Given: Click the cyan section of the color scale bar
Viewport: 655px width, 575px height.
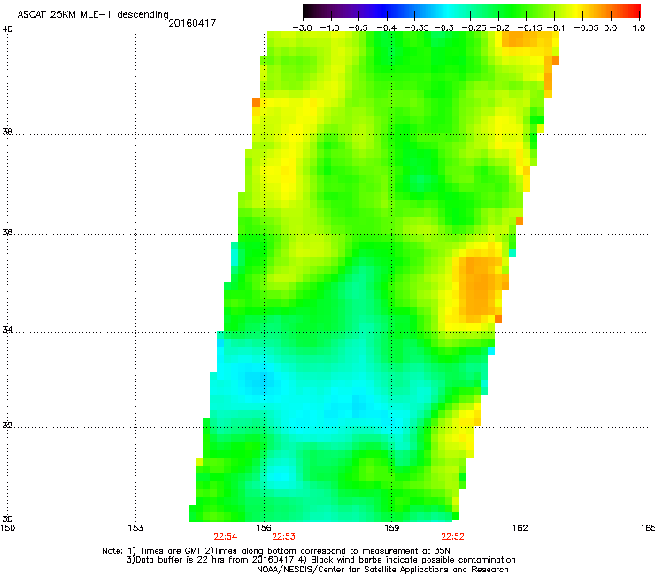Looking at the screenshot, I should coord(449,11).
